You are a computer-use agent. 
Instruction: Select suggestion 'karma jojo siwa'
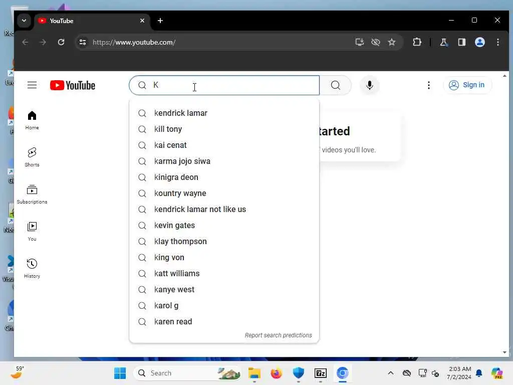tap(224, 161)
